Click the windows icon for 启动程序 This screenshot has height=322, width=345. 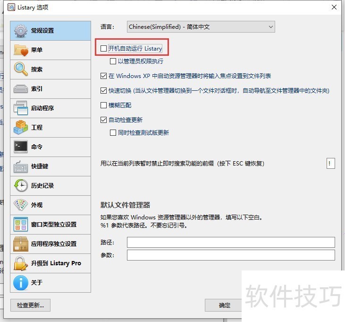[x=21, y=108]
